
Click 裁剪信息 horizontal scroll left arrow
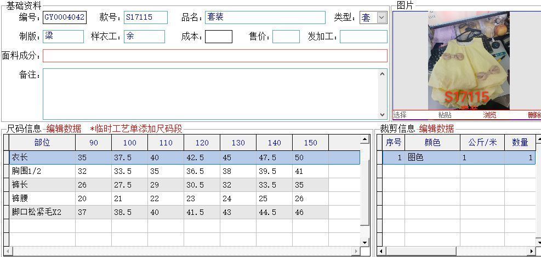click(381, 252)
